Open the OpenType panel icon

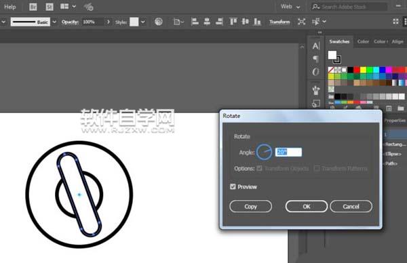pyautogui.click(x=315, y=72)
